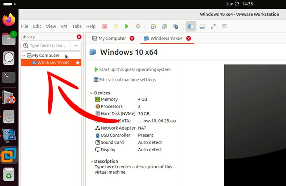Viewport: 286px width, 186px height.
Task: Collapse the Devices section
Action: click(92, 93)
